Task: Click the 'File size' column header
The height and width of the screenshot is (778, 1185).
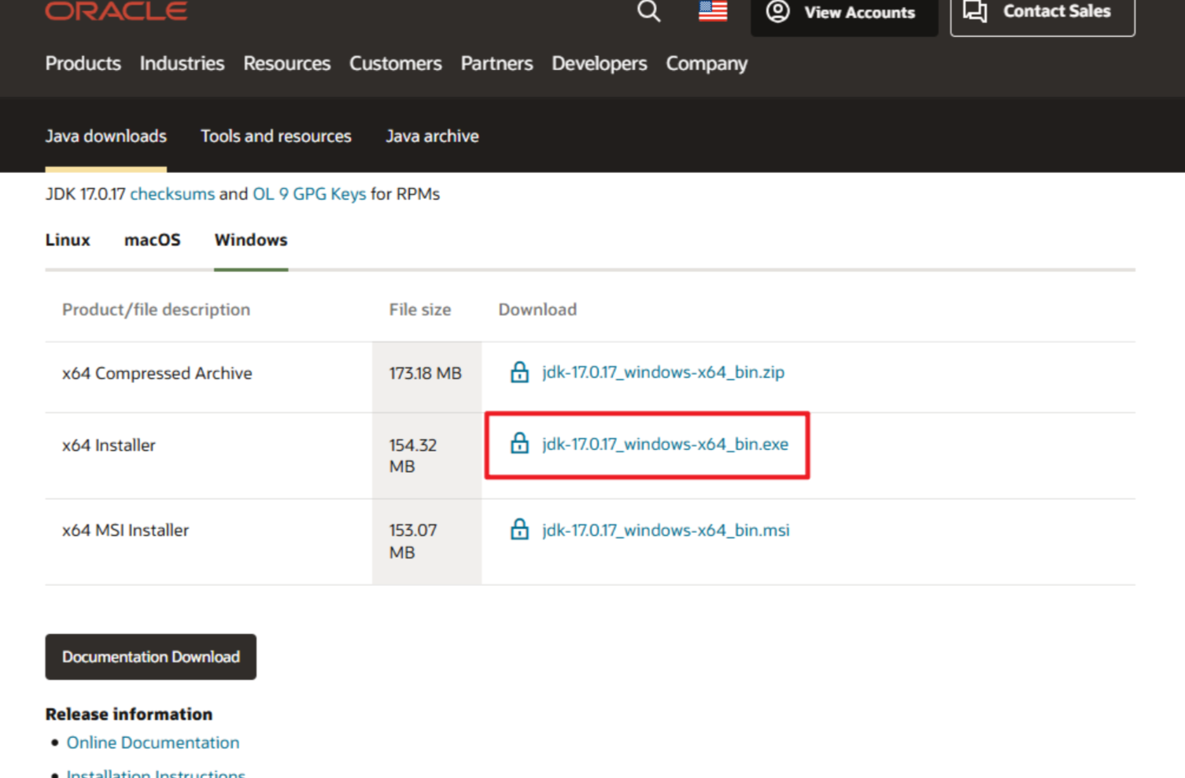Action: coord(420,310)
